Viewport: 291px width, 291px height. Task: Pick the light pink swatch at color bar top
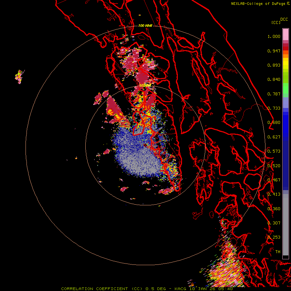[286, 35]
